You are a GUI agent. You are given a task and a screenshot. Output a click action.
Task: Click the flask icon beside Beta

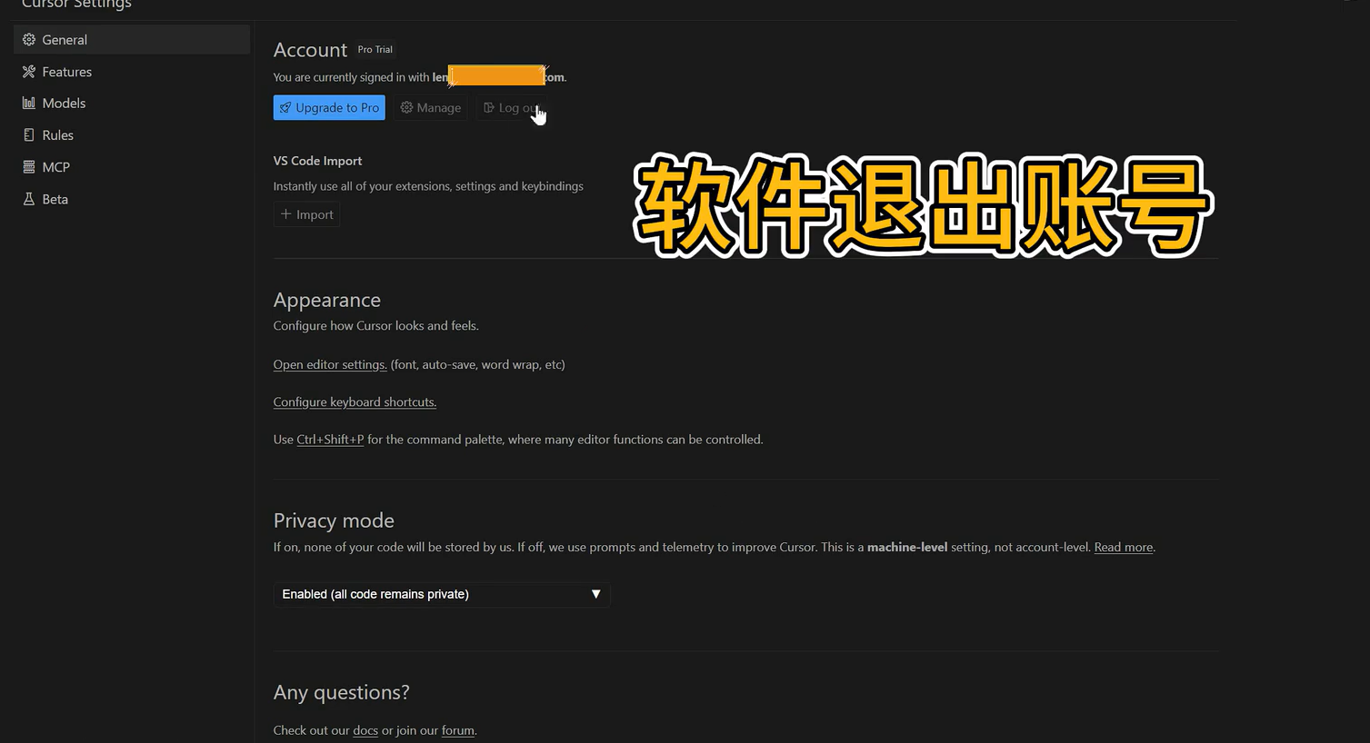coord(29,199)
